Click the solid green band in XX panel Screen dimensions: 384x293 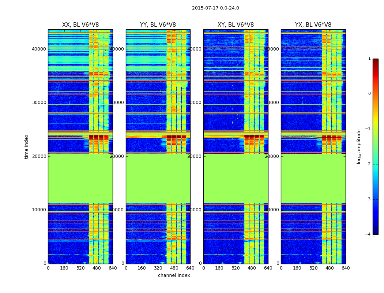tap(80, 178)
